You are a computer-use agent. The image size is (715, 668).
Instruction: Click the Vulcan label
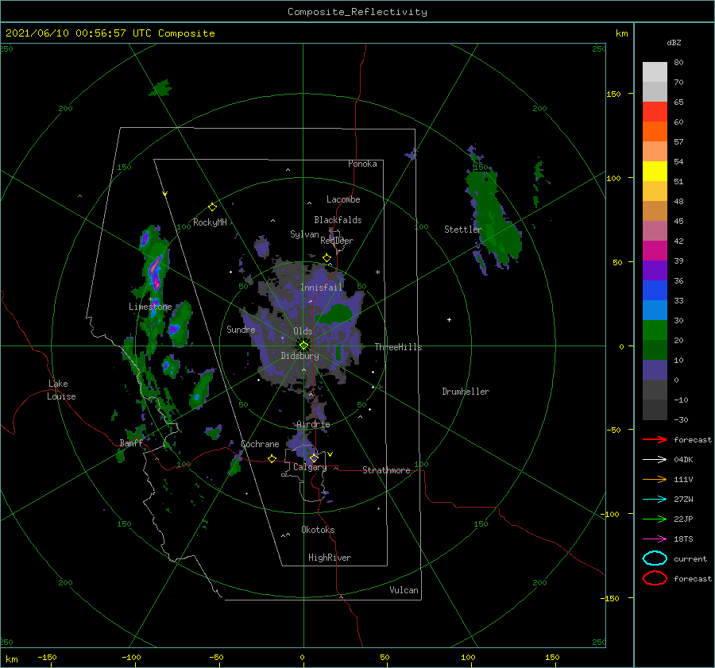tap(404, 589)
